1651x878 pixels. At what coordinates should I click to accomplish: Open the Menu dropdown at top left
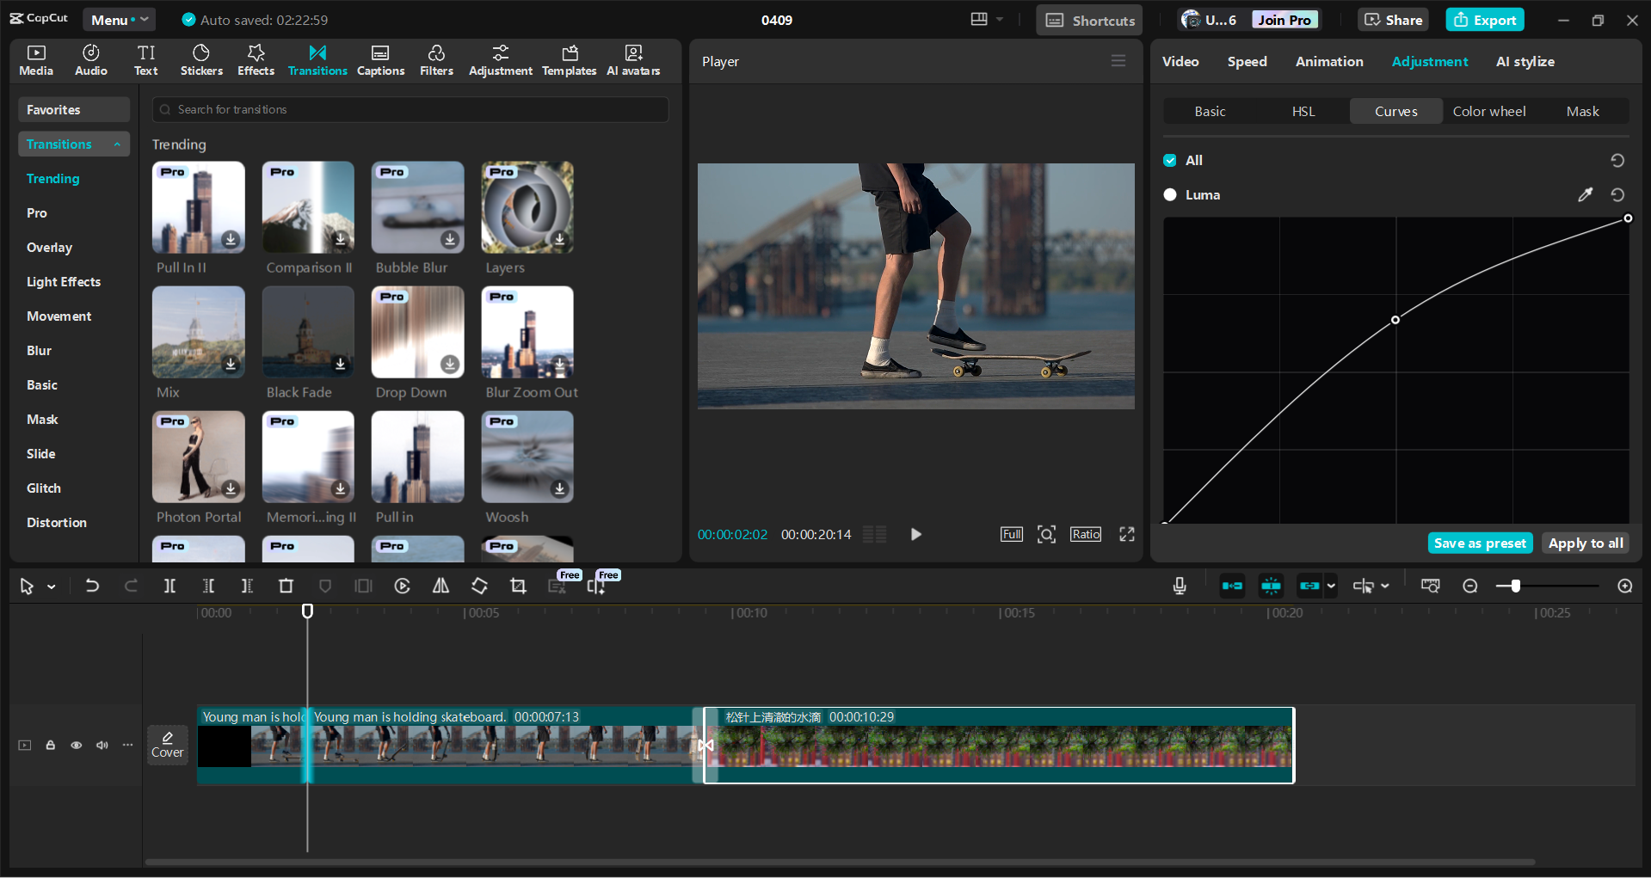coord(119,19)
